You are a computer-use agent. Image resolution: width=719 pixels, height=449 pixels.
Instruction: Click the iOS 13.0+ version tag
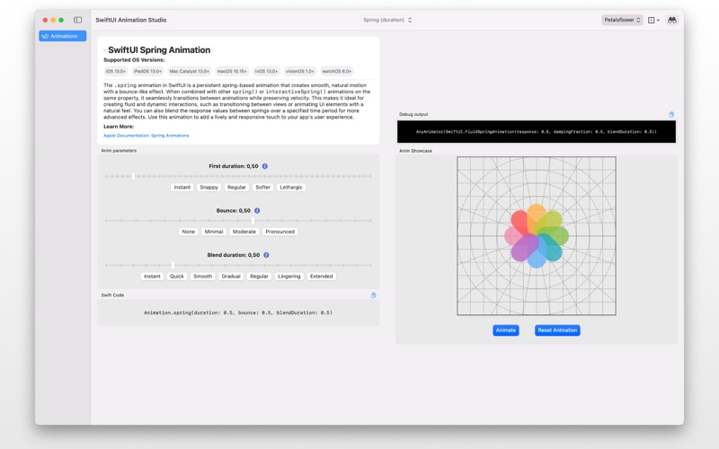point(116,72)
